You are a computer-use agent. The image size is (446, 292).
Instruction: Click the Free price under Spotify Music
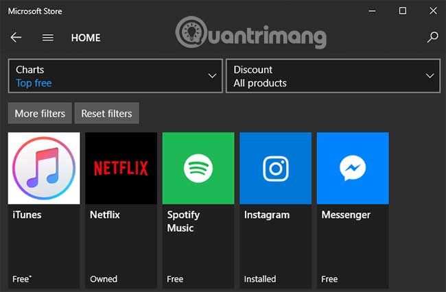coord(175,279)
